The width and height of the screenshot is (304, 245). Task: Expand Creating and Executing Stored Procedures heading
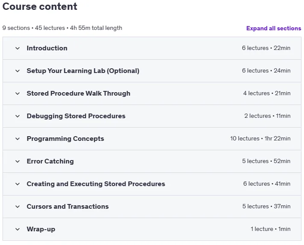[x=96, y=184]
